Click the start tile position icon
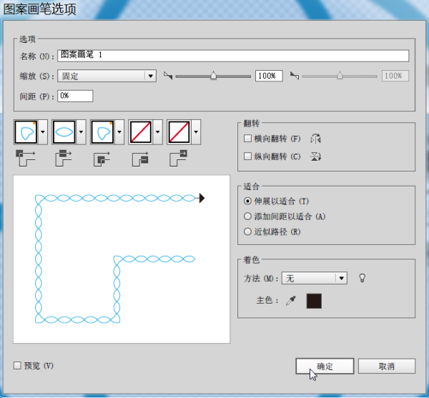 [x=140, y=159]
